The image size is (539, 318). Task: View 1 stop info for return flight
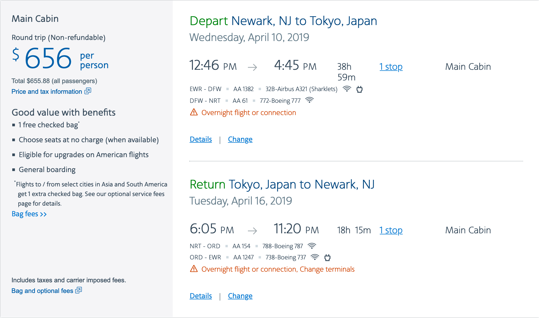pyautogui.click(x=391, y=230)
